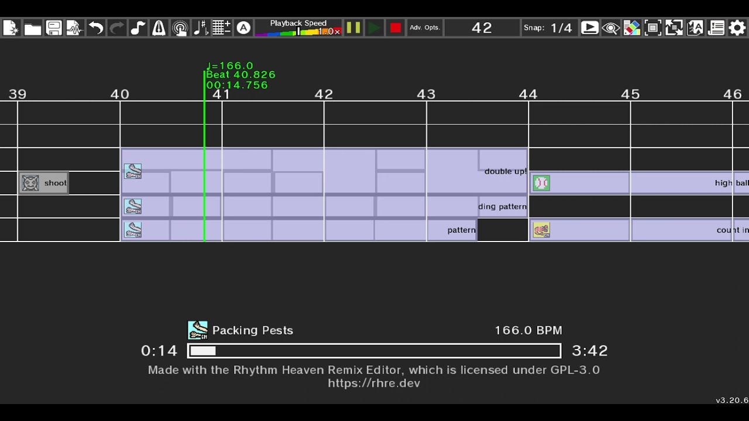Click the baseball game icon at beat 44
749x421 pixels.
point(541,183)
